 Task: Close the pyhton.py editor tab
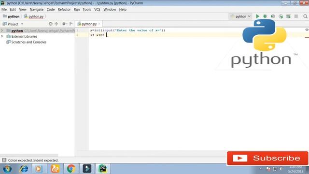[x=99, y=24]
